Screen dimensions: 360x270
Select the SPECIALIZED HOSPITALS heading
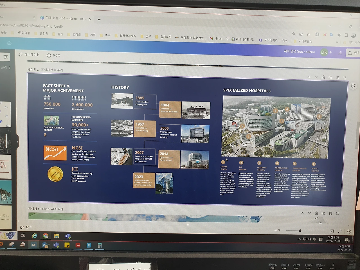point(247,91)
